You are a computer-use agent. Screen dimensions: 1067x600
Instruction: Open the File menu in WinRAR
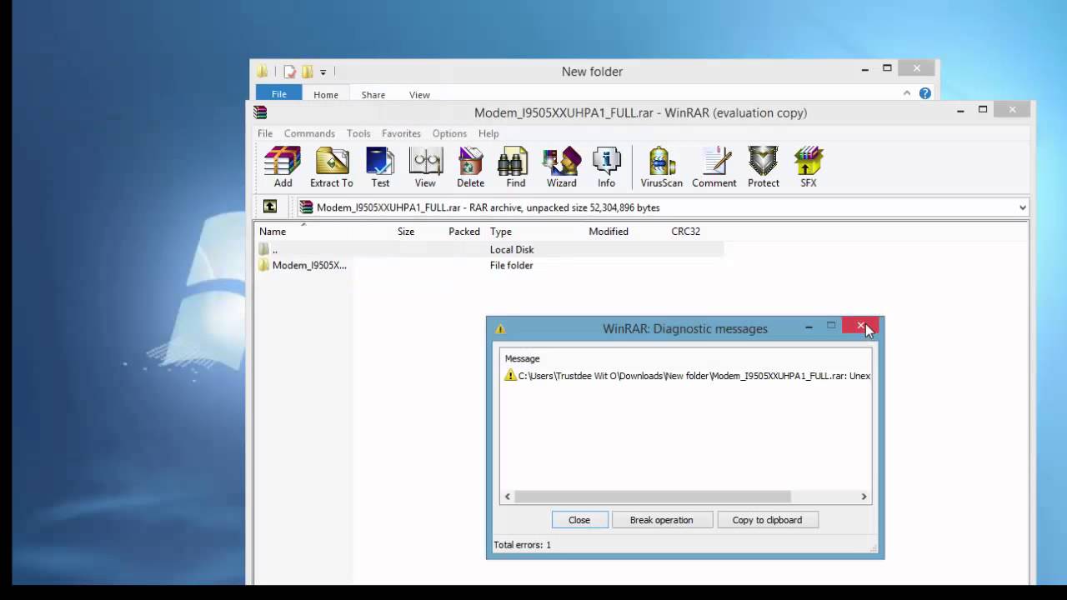click(x=265, y=133)
